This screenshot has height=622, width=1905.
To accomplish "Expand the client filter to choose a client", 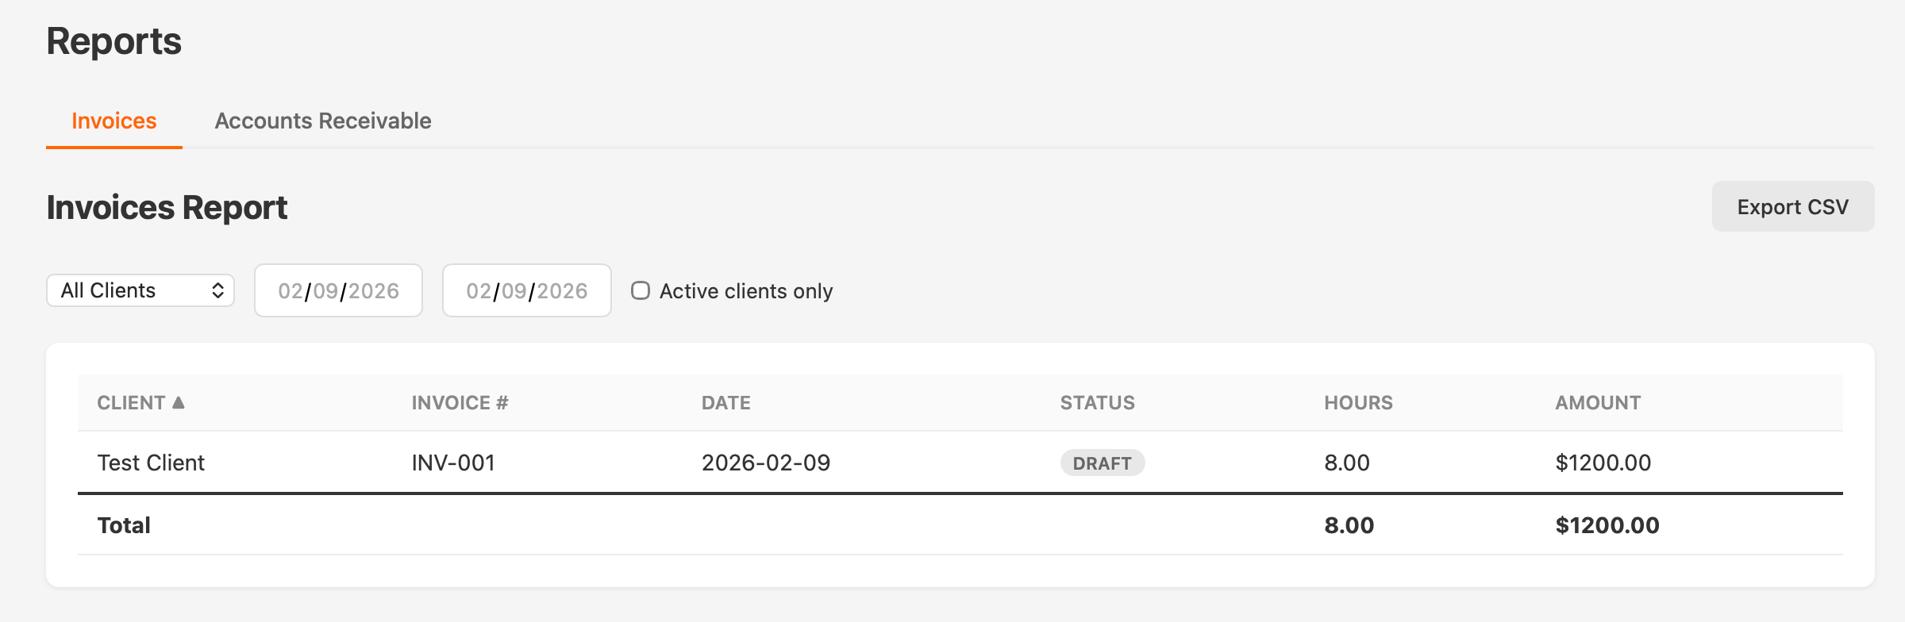I will point(140,290).
